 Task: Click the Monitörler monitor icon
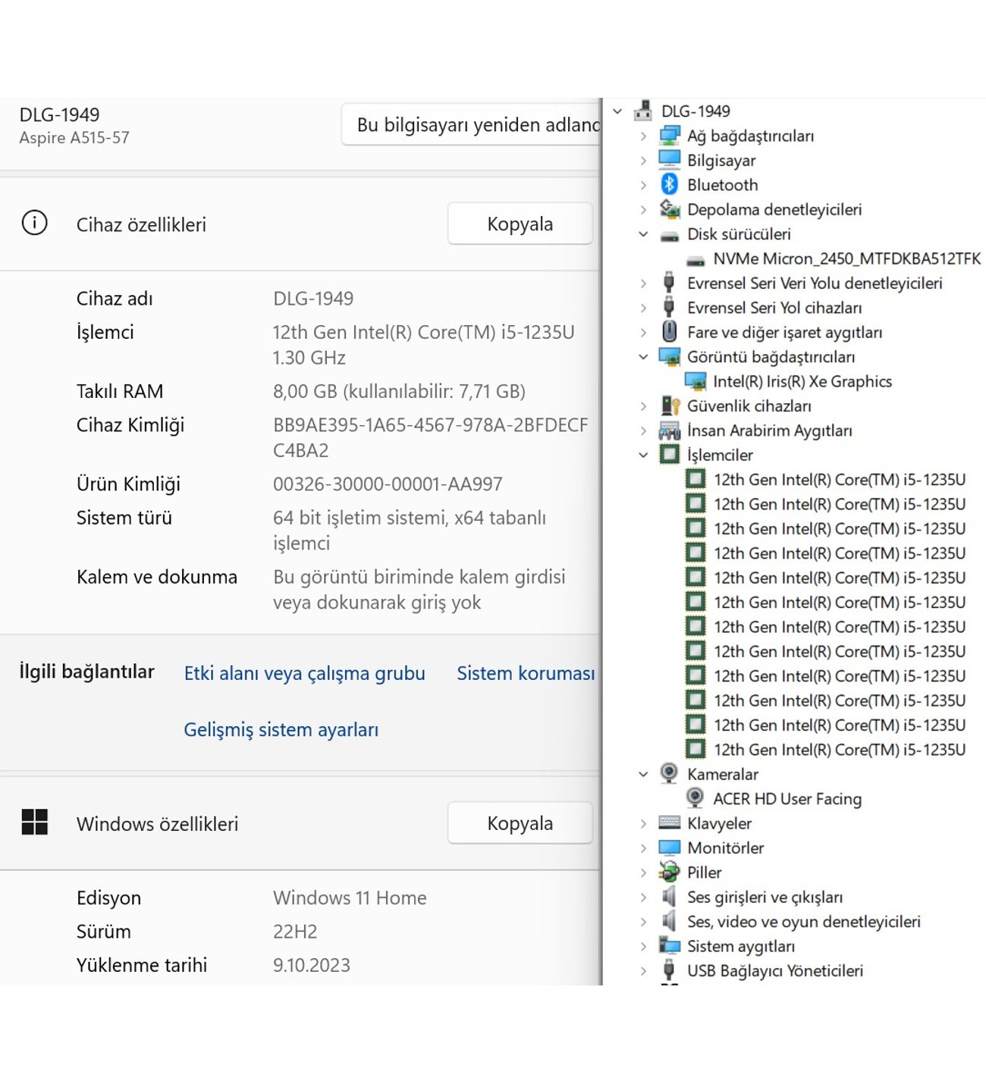click(x=669, y=847)
